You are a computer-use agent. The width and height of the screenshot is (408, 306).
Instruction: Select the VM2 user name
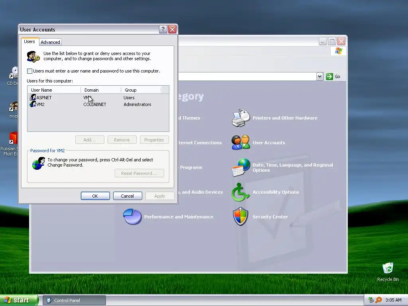(x=40, y=104)
